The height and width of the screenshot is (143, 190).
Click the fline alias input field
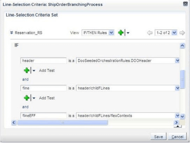click(x=43, y=88)
